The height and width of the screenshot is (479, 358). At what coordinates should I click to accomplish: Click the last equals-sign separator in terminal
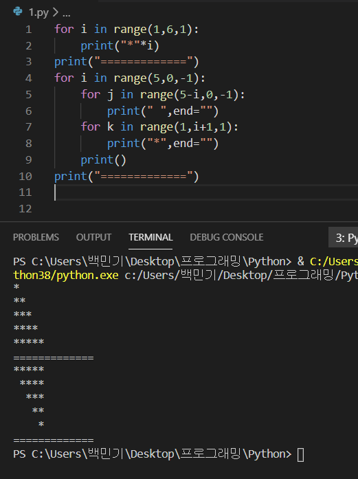coord(54,441)
